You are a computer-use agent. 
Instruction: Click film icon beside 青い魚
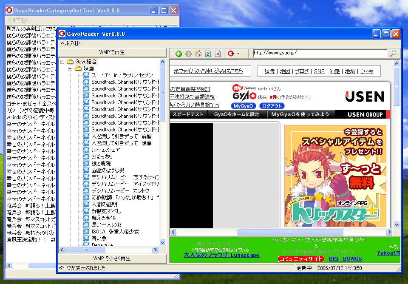tap(86, 238)
